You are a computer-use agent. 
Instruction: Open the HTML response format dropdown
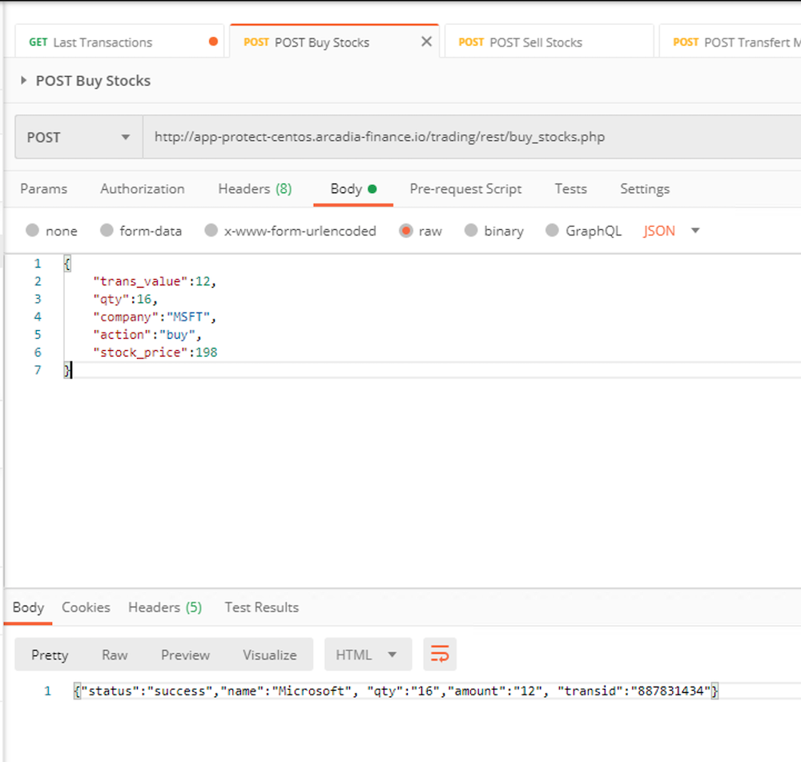[368, 654]
